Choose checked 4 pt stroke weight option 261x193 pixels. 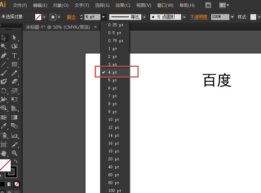click(x=115, y=72)
